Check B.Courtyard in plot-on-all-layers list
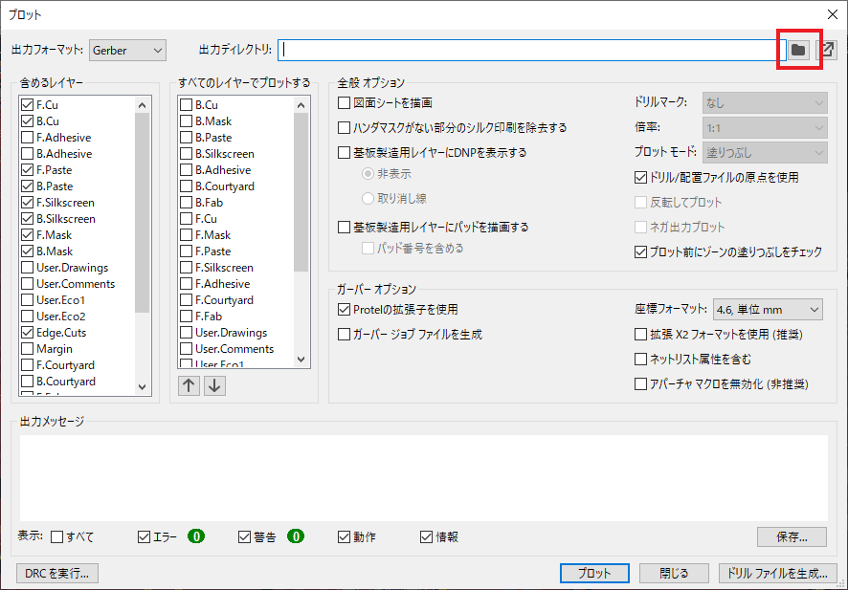This screenshot has height=590, width=848. coord(186,186)
